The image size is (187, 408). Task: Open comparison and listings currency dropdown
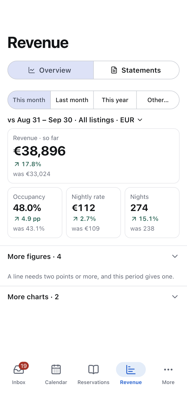[x=75, y=120]
